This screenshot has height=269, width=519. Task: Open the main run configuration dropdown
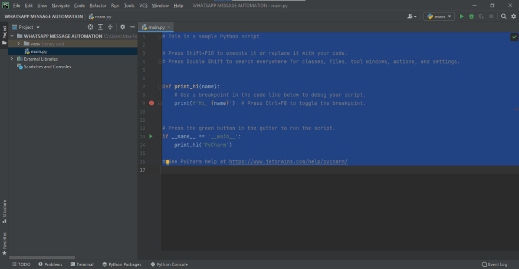click(439, 16)
